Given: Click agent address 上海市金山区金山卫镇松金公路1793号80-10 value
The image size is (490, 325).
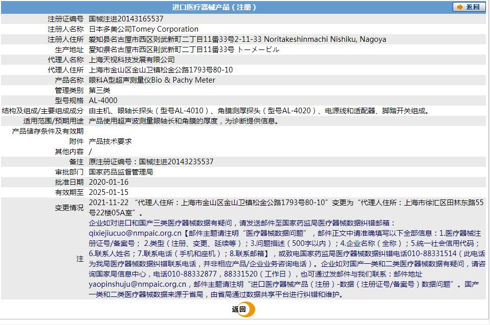Looking at the screenshot, I should click(161, 70).
